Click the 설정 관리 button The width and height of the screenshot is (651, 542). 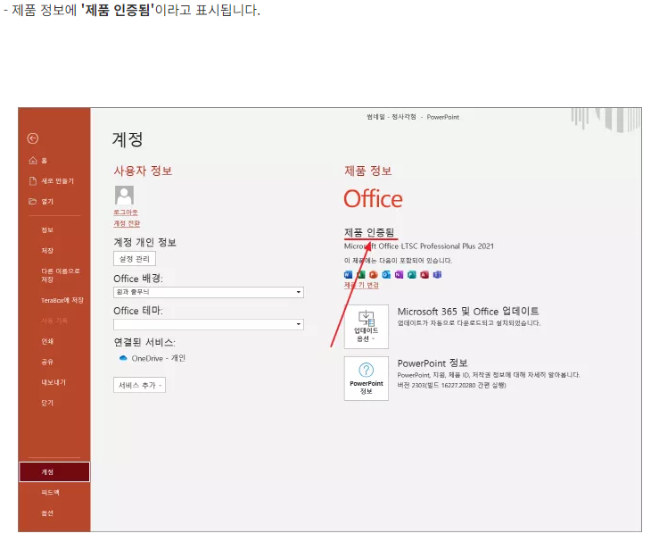[135, 259]
